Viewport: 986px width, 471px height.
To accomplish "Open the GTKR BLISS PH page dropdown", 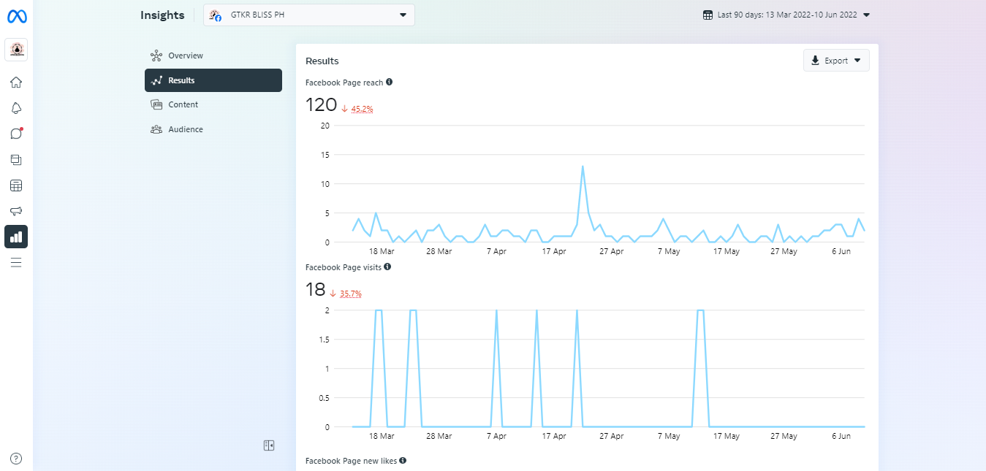I will pos(308,15).
